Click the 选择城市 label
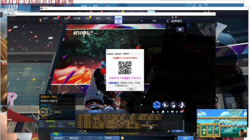The height and width of the screenshot is (140, 250). pos(176,21)
